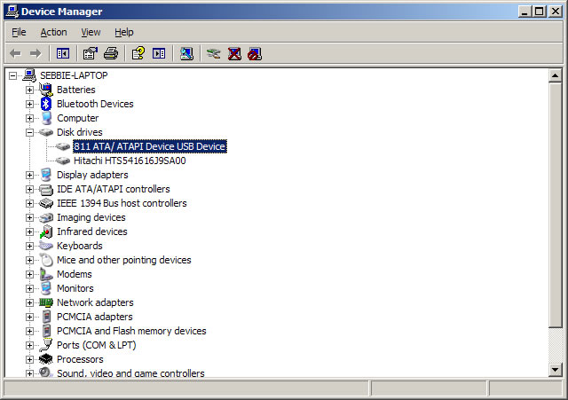Select the Ports (COM & LPT) label
This screenshot has height=400, width=568.
pos(97,345)
